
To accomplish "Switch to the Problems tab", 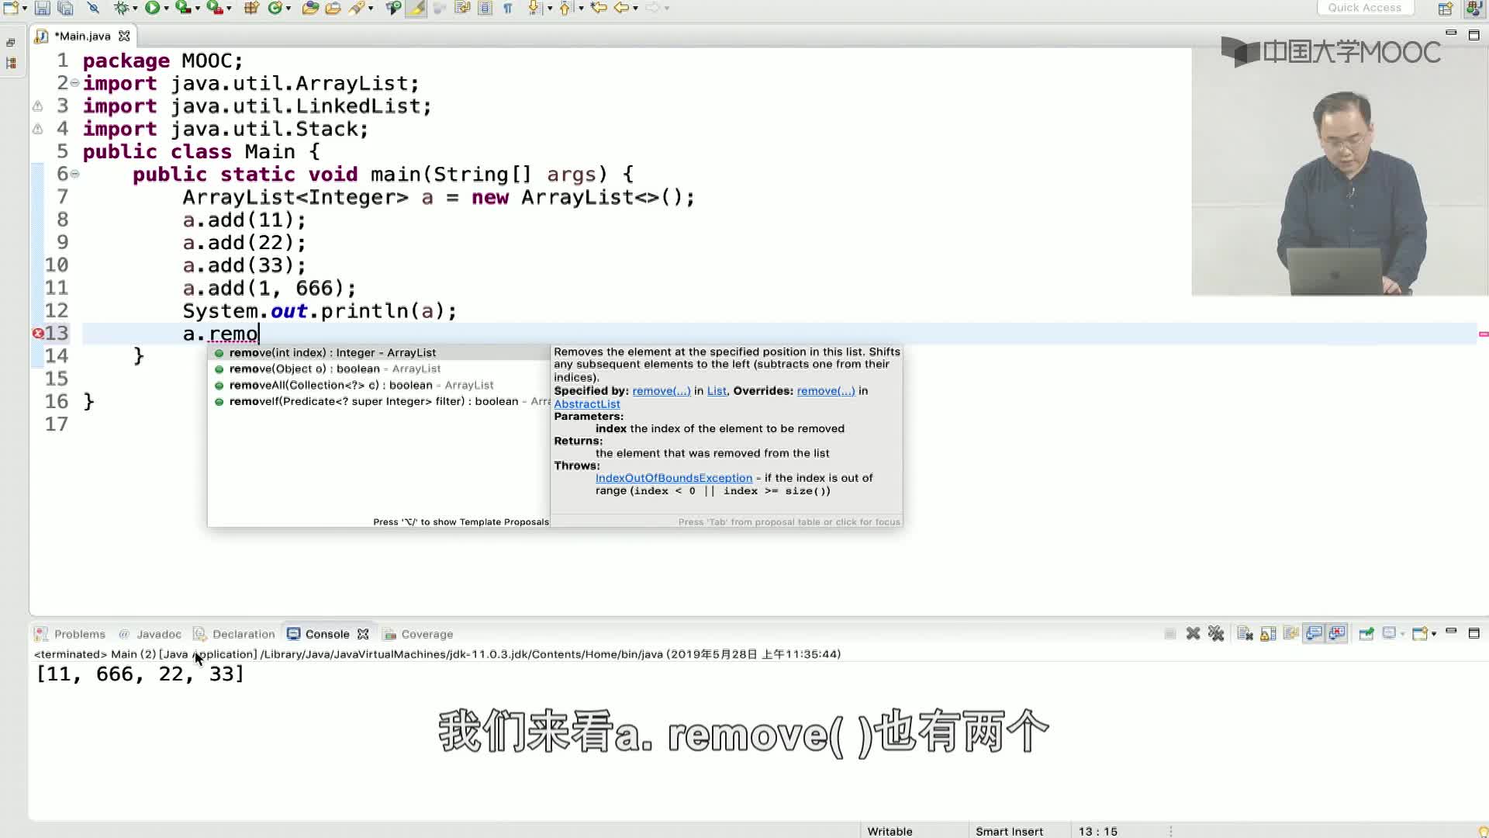I will 71,634.
